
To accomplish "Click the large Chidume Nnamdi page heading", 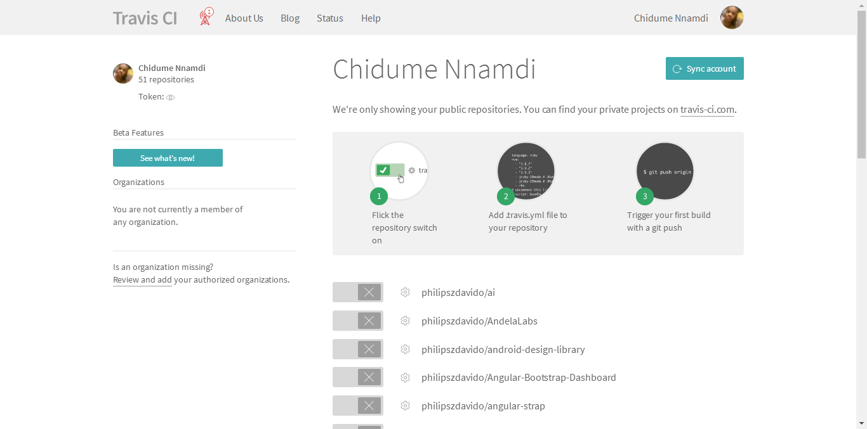I will (x=434, y=69).
